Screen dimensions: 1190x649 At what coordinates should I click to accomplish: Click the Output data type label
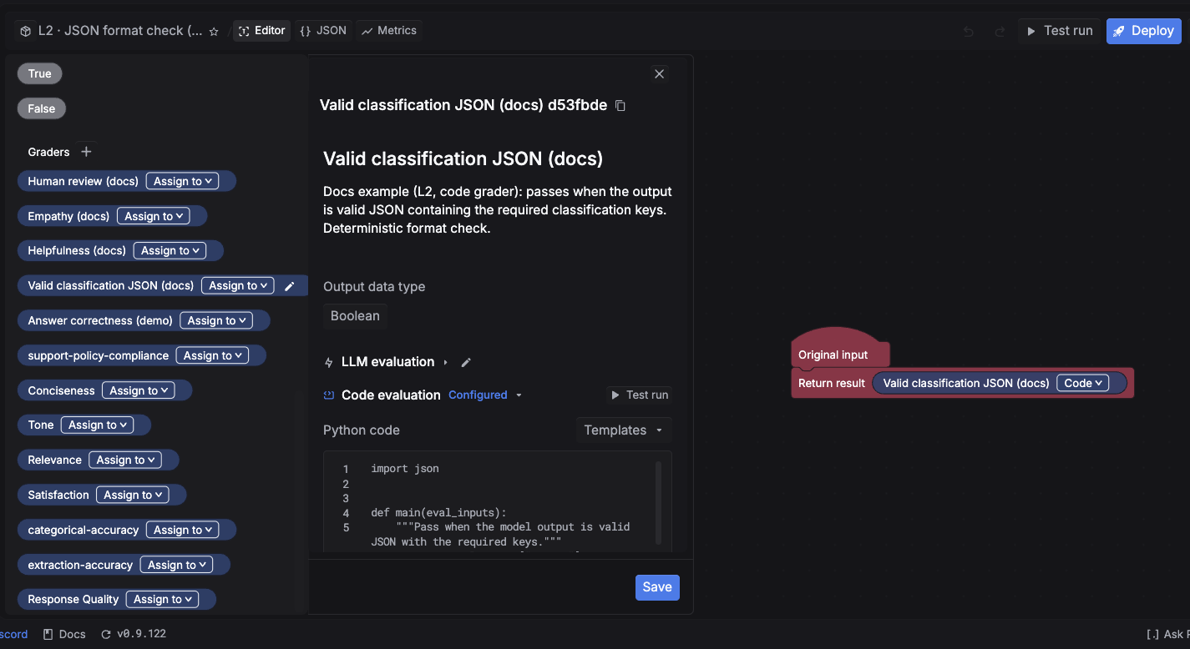tap(374, 287)
